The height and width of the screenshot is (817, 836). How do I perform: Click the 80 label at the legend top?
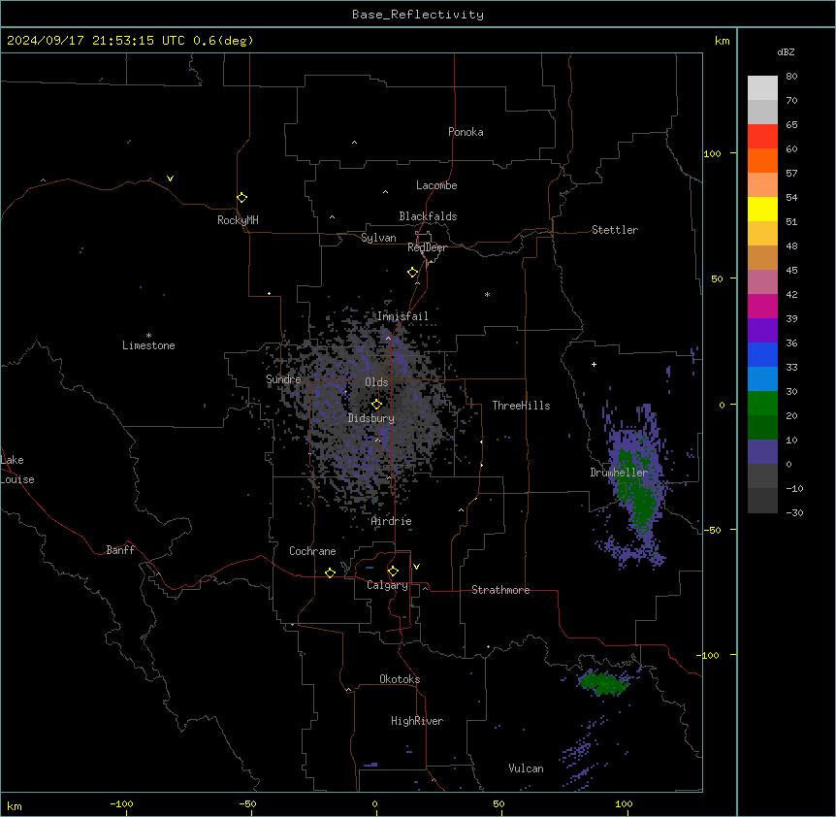(791, 77)
